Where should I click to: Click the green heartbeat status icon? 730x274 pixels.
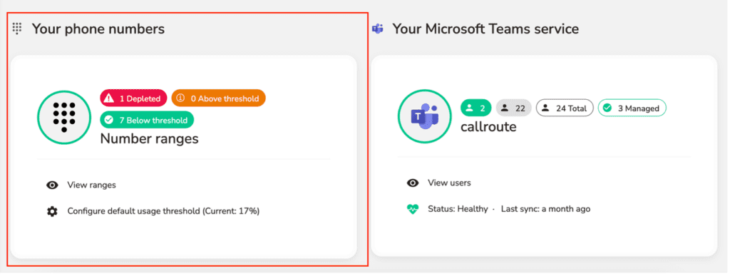click(413, 209)
